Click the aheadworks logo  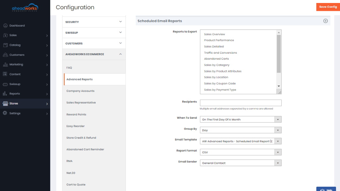coord(25,8)
